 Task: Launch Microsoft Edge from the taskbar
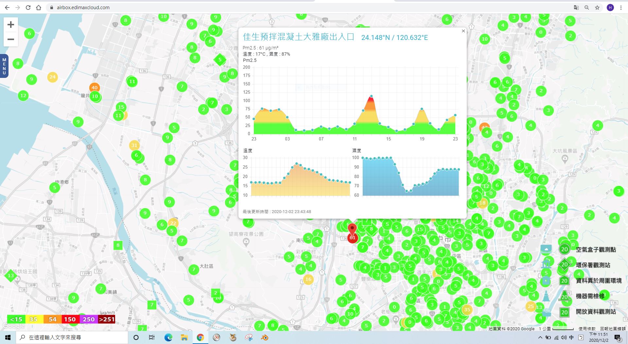point(168,337)
